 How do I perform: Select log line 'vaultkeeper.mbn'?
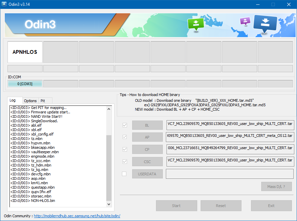coord(34,152)
